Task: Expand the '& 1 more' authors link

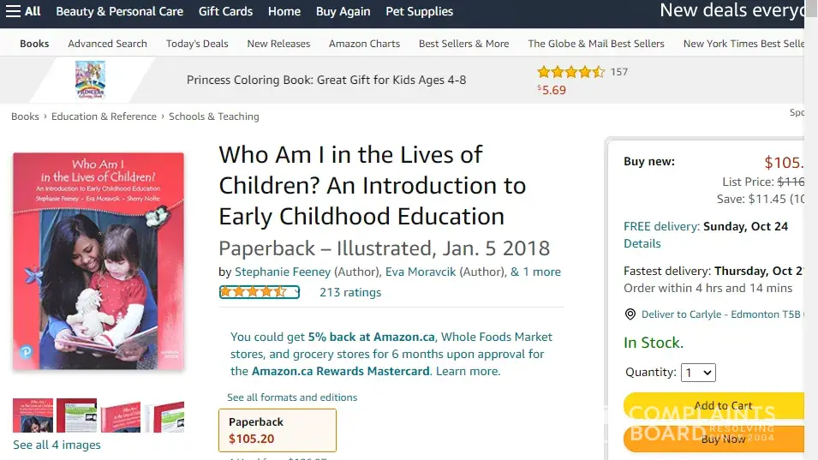Action: (535, 272)
